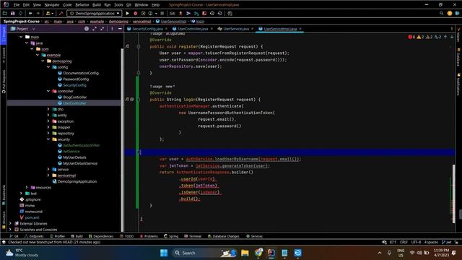Screen dimensions: 462x260
Task: Open the Problems tool window
Action: [x=149, y=236]
